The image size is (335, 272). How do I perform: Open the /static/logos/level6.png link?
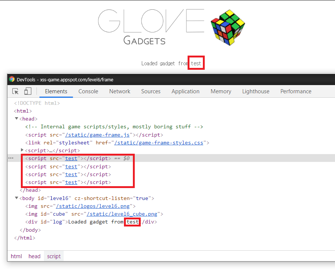coord(93,206)
